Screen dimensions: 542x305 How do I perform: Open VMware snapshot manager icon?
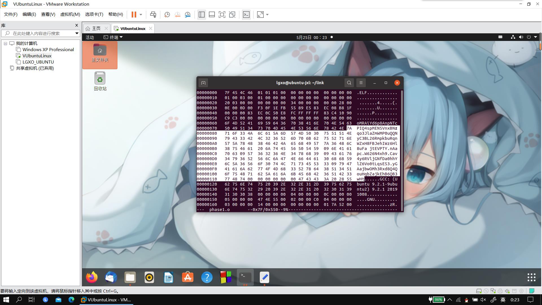[188, 14]
